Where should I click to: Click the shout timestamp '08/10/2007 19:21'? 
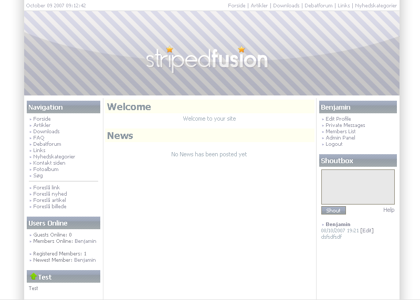click(x=340, y=230)
